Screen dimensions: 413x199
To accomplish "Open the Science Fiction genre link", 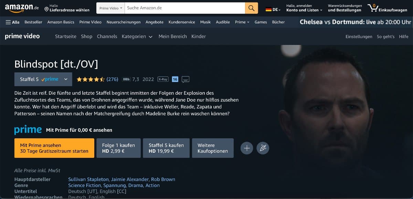I will click(85, 185).
